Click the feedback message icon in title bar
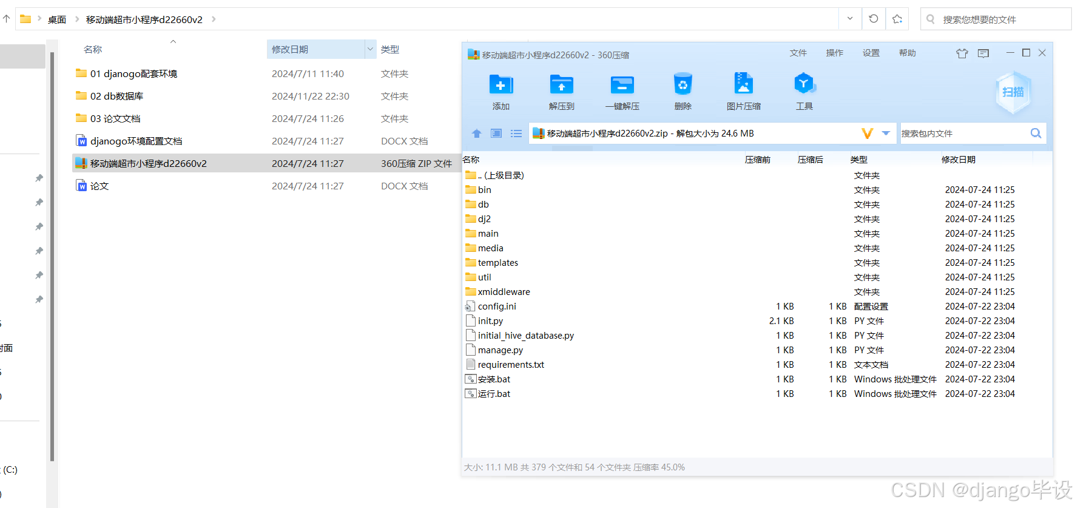Image resolution: width=1075 pixels, height=508 pixels. (x=983, y=53)
